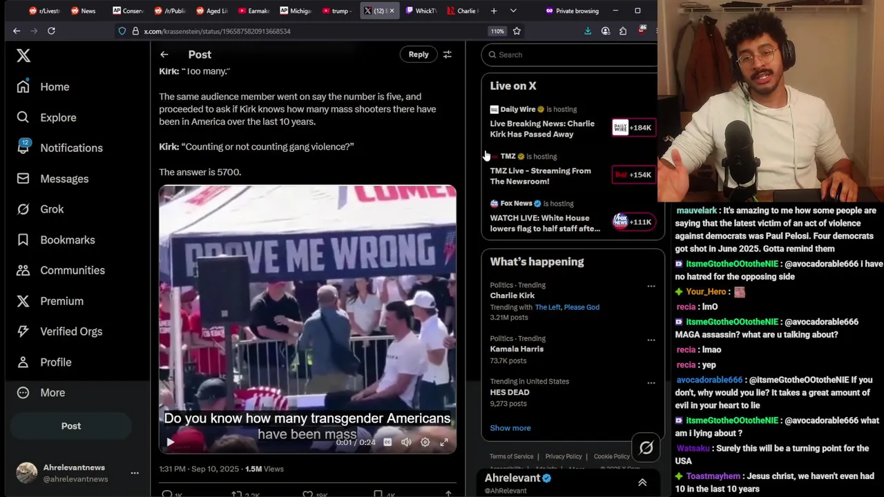Click the blue Post compose button
Image resolution: width=884 pixels, height=497 pixels.
pos(71,426)
